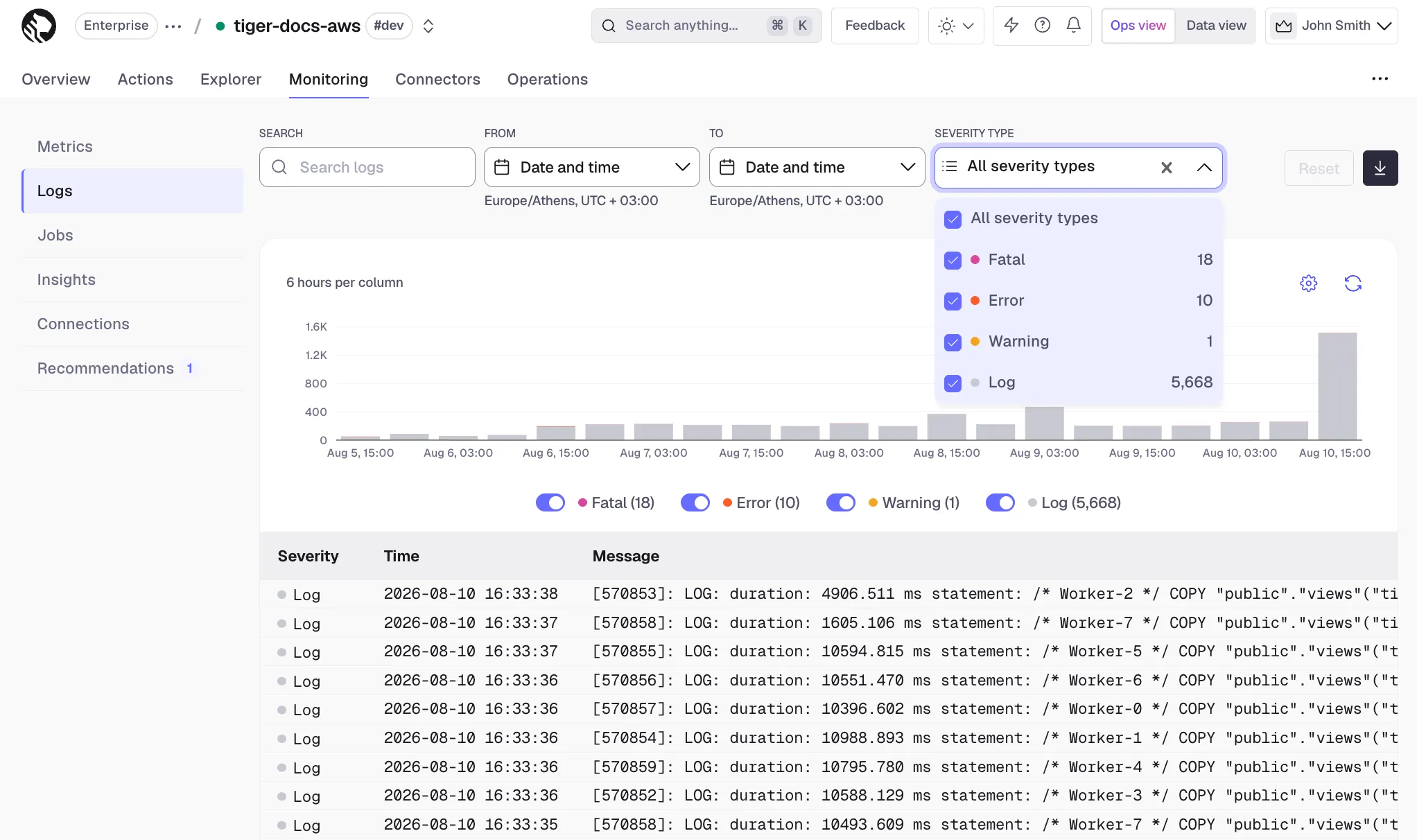This screenshot has width=1417, height=840.
Task: Click the Enterprise plan badge
Action: (x=116, y=26)
